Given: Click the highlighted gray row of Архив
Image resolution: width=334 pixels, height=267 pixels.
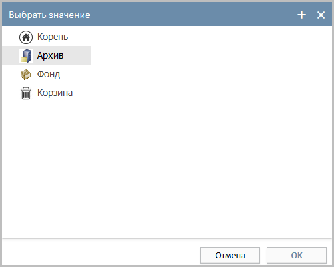Looking at the screenshot, I should click(x=47, y=55).
